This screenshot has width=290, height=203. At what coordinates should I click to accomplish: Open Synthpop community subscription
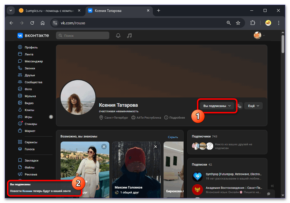tap(227, 176)
